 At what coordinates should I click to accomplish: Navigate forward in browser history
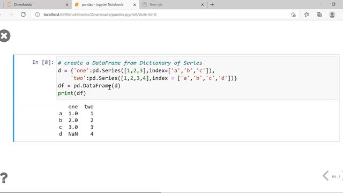pyautogui.click(x=11, y=14)
